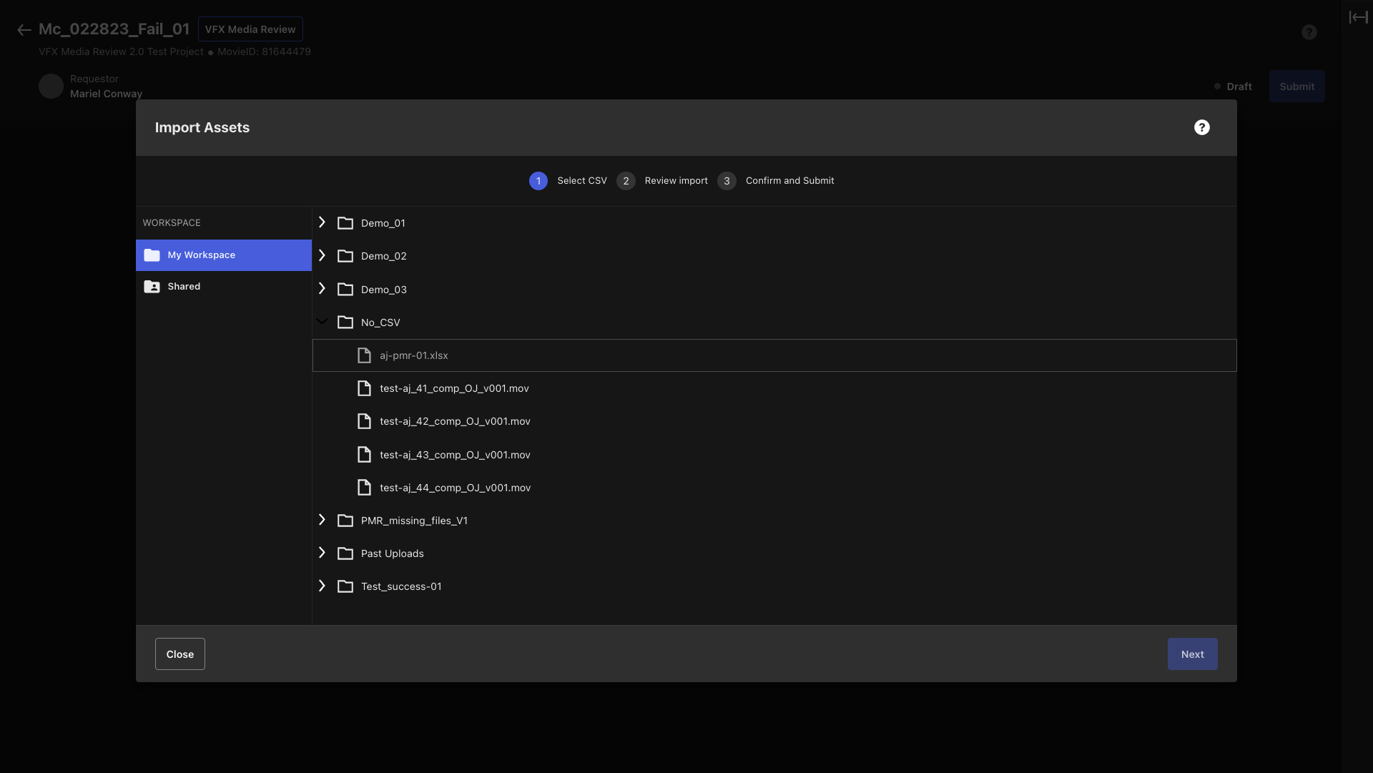The height and width of the screenshot is (773, 1373).
Task: Click the Mariel Conway requestor name
Action: tap(106, 94)
